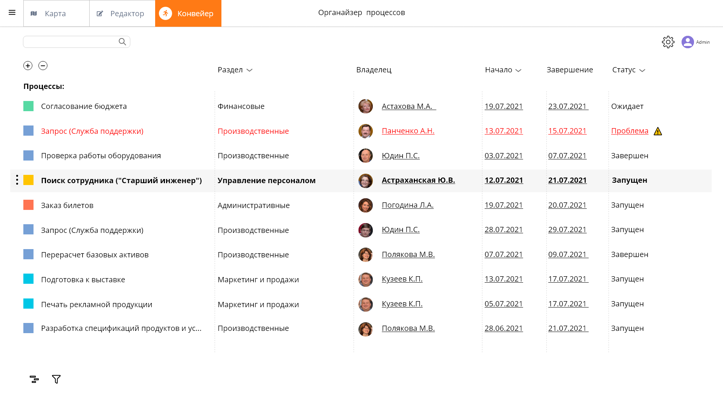This screenshot has width=723, height=407.
Task: Open the hamburger menu
Action: pos(12,13)
